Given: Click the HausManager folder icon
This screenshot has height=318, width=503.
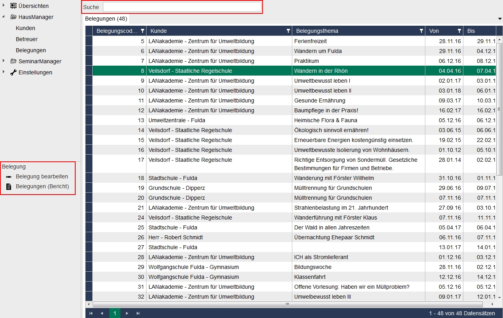Looking at the screenshot, I should tap(13, 17).
